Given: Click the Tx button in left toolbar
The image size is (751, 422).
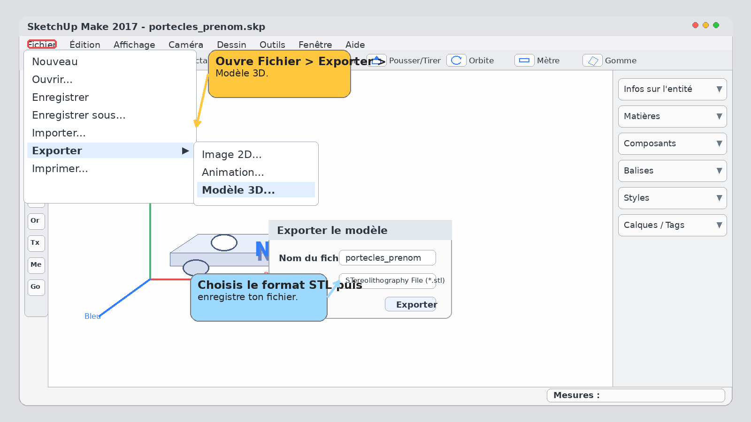Looking at the screenshot, I should coord(36,243).
